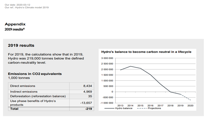This screenshot has width=207, height=117.
Task: Click the '2019 results' footnote 6 subheading
Action: (x=15, y=29)
